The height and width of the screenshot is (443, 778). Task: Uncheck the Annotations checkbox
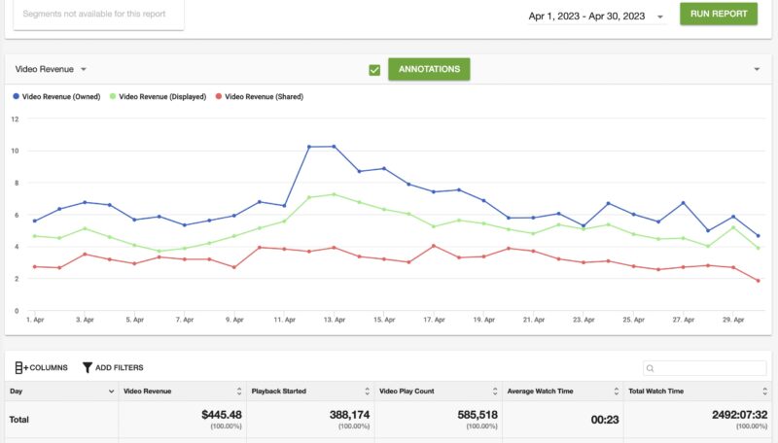point(374,70)
